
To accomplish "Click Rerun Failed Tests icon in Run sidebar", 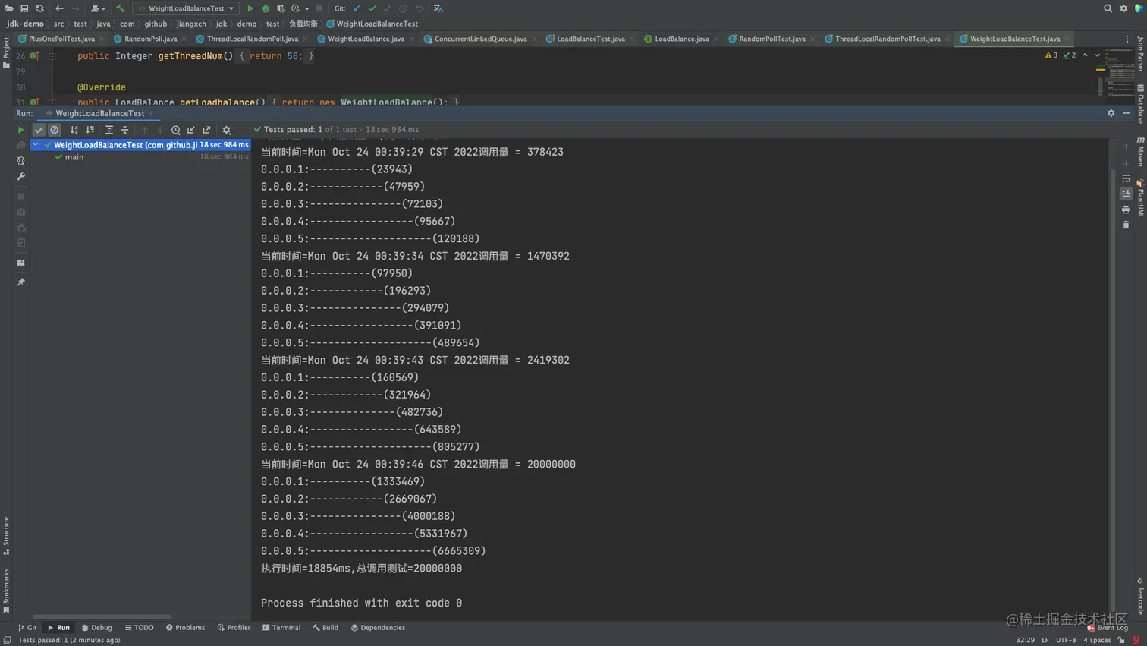I will [x=20, y=145].
